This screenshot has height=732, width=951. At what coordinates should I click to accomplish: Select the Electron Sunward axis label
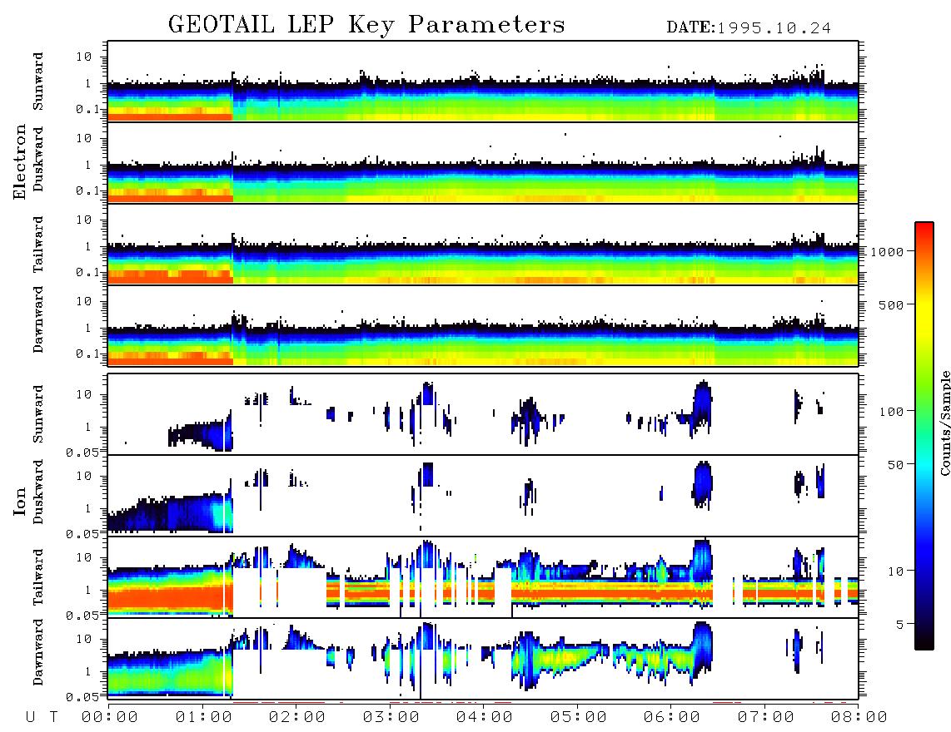(38, 82)
